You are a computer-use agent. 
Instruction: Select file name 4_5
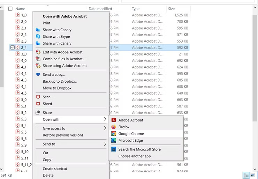24,93
